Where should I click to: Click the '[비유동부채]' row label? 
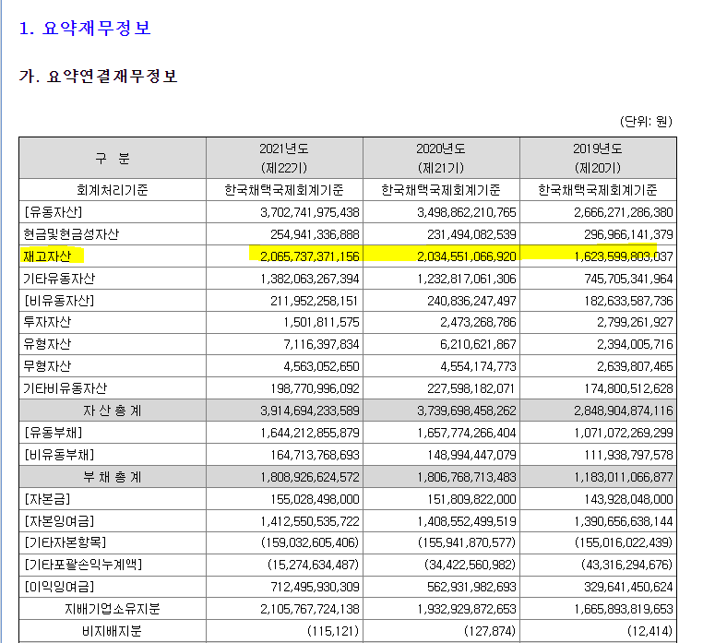click(x=59, y=455)
